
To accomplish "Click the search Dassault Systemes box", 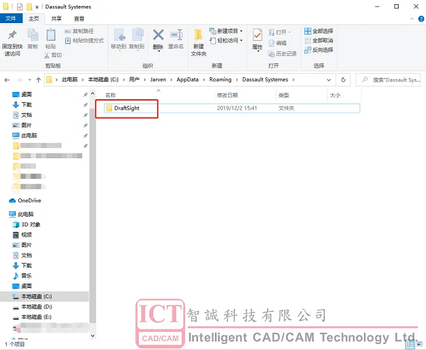I will click(388, 80).
